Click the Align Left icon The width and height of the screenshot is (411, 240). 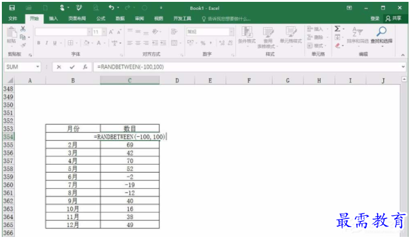coord(130,43)
